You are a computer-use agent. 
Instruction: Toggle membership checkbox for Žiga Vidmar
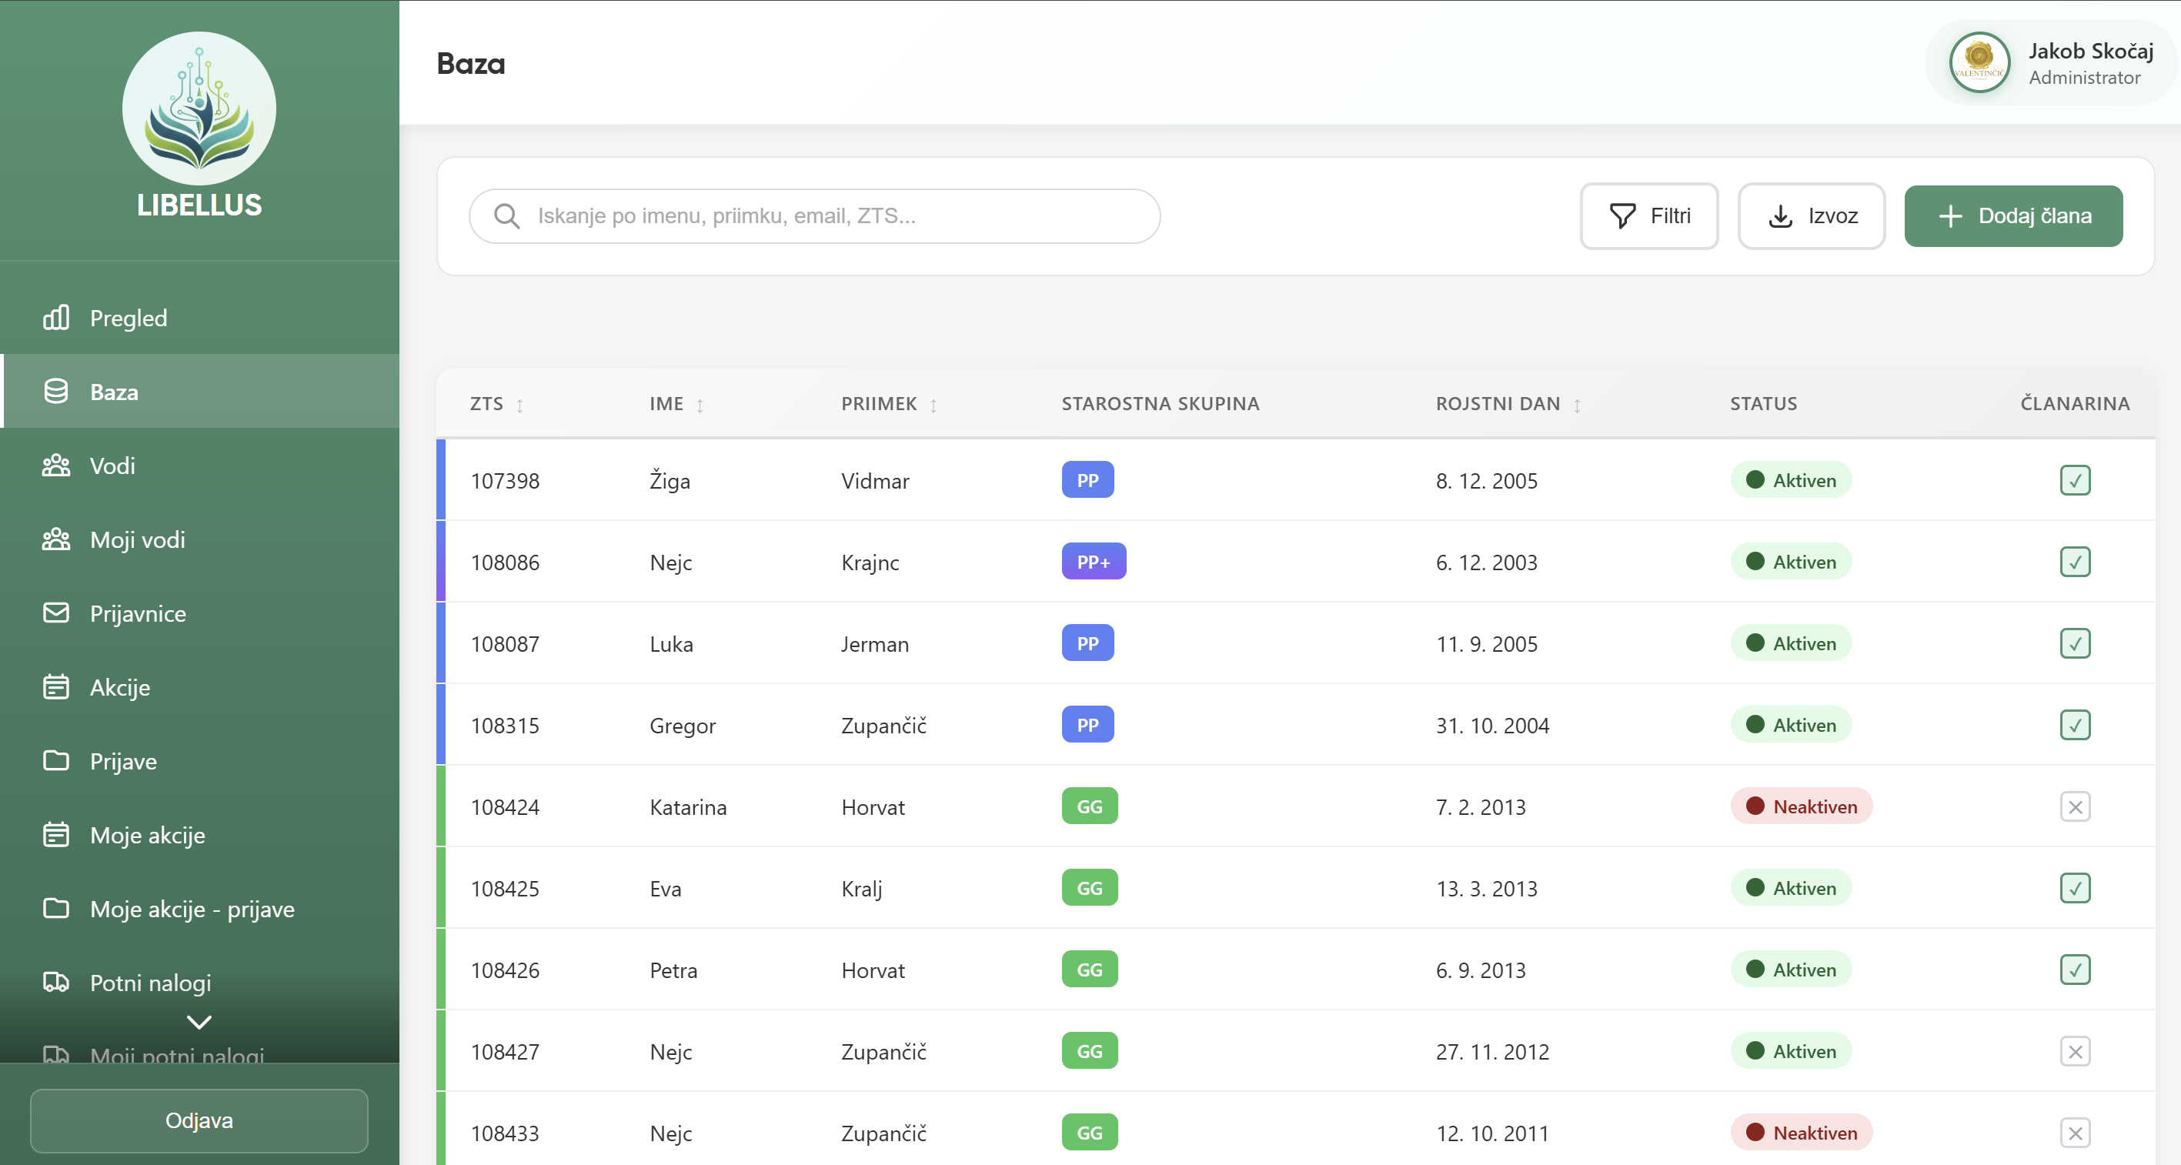[2074, 480]
